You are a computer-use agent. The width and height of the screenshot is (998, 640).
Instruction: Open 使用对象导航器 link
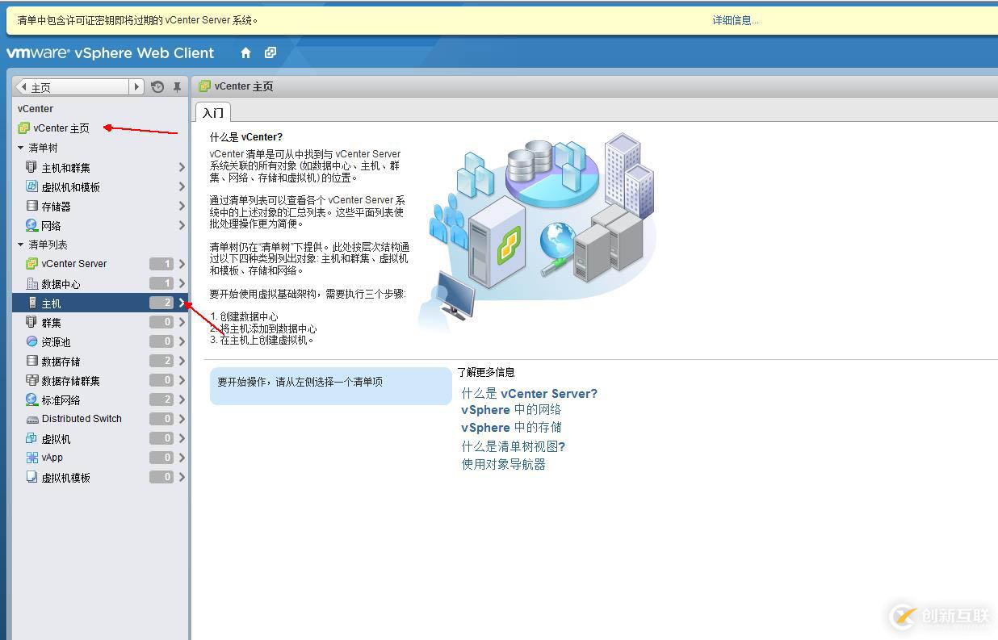(x=504, y=464)
